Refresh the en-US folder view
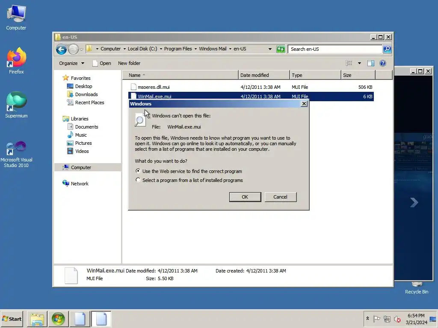Image resolution: width=438 pixels, height=328 pixels. [281, 49]
